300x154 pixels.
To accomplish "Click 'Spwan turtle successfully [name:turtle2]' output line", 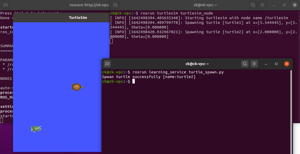I will pyautogui.click(x=149, y=77).
